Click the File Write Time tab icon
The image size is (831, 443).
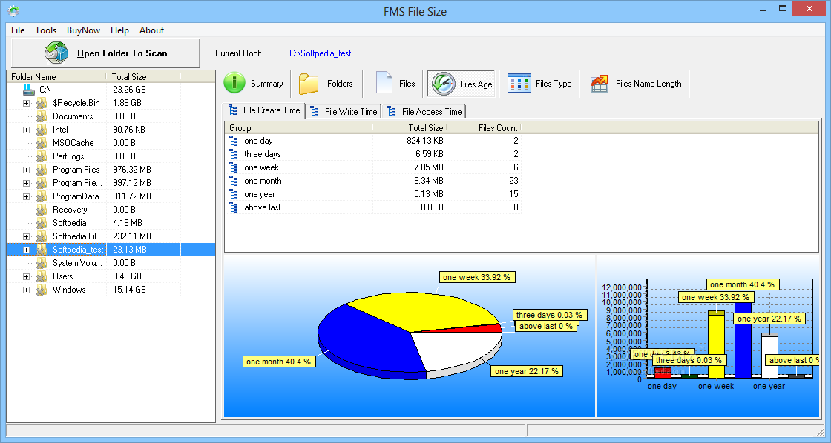(x=315, y=111)
